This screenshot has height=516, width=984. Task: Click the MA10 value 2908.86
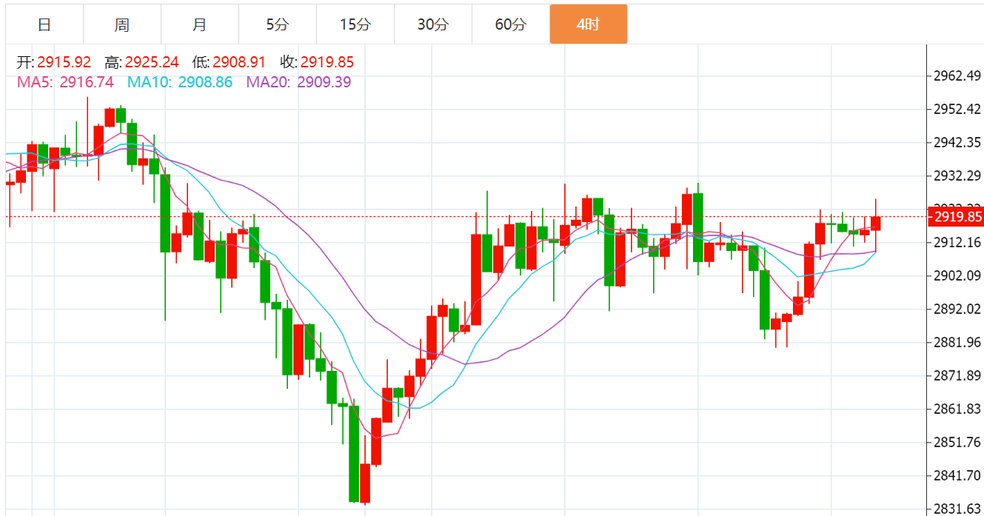pyautogui.click(x=205, y=82)
